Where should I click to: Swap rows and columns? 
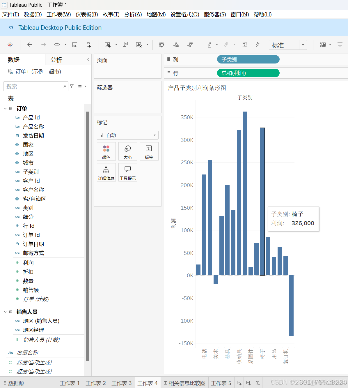(162, 45)
